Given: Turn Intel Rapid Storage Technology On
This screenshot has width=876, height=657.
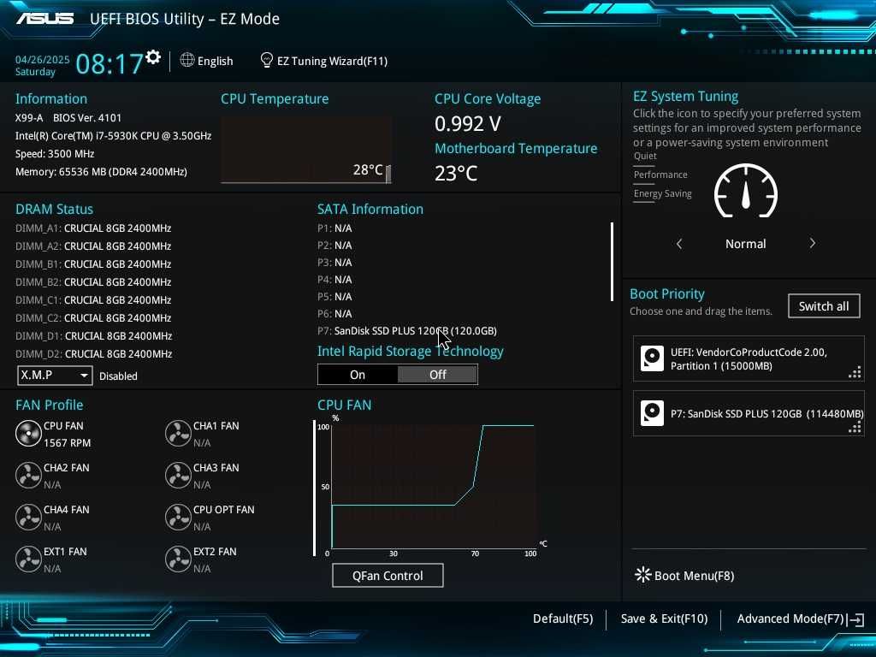Looking at the screenshot, I should coord(358,375).
